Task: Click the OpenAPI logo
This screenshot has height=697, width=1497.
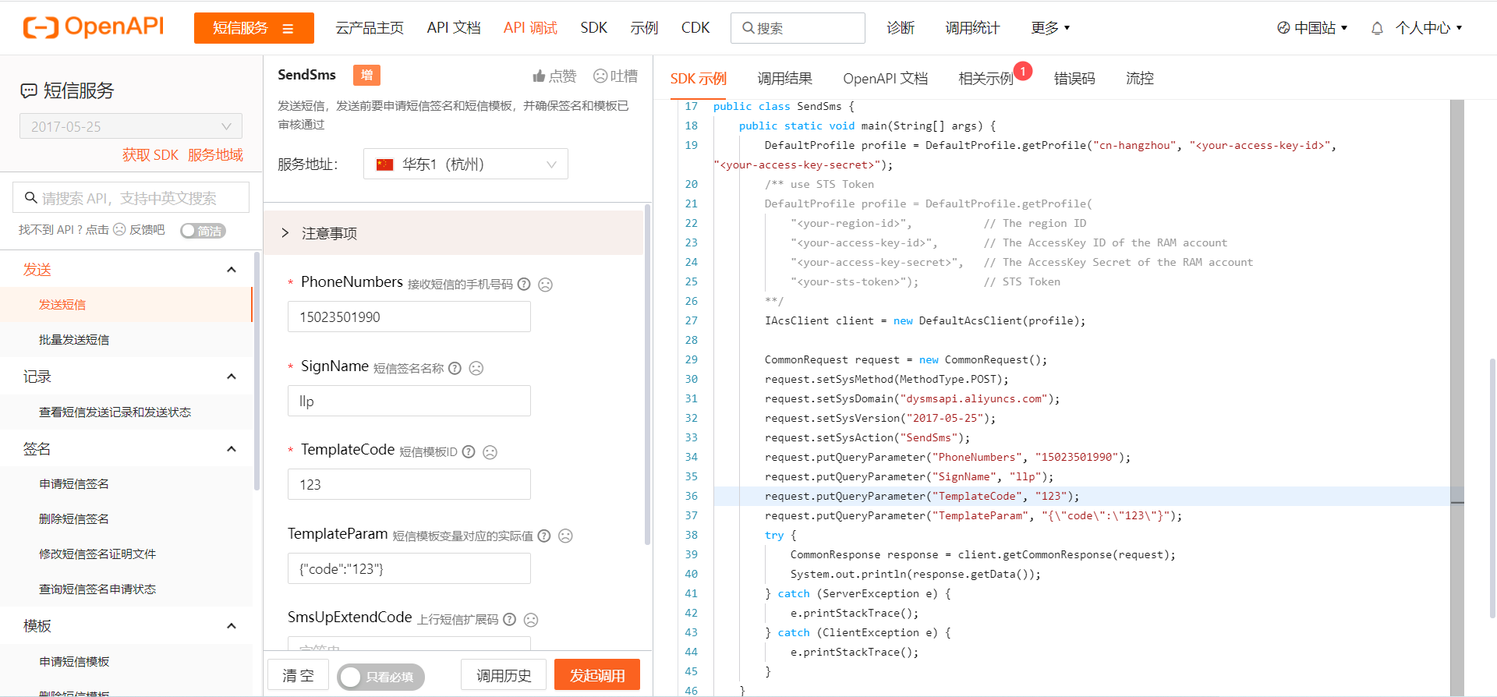Action: coord(94,27)
